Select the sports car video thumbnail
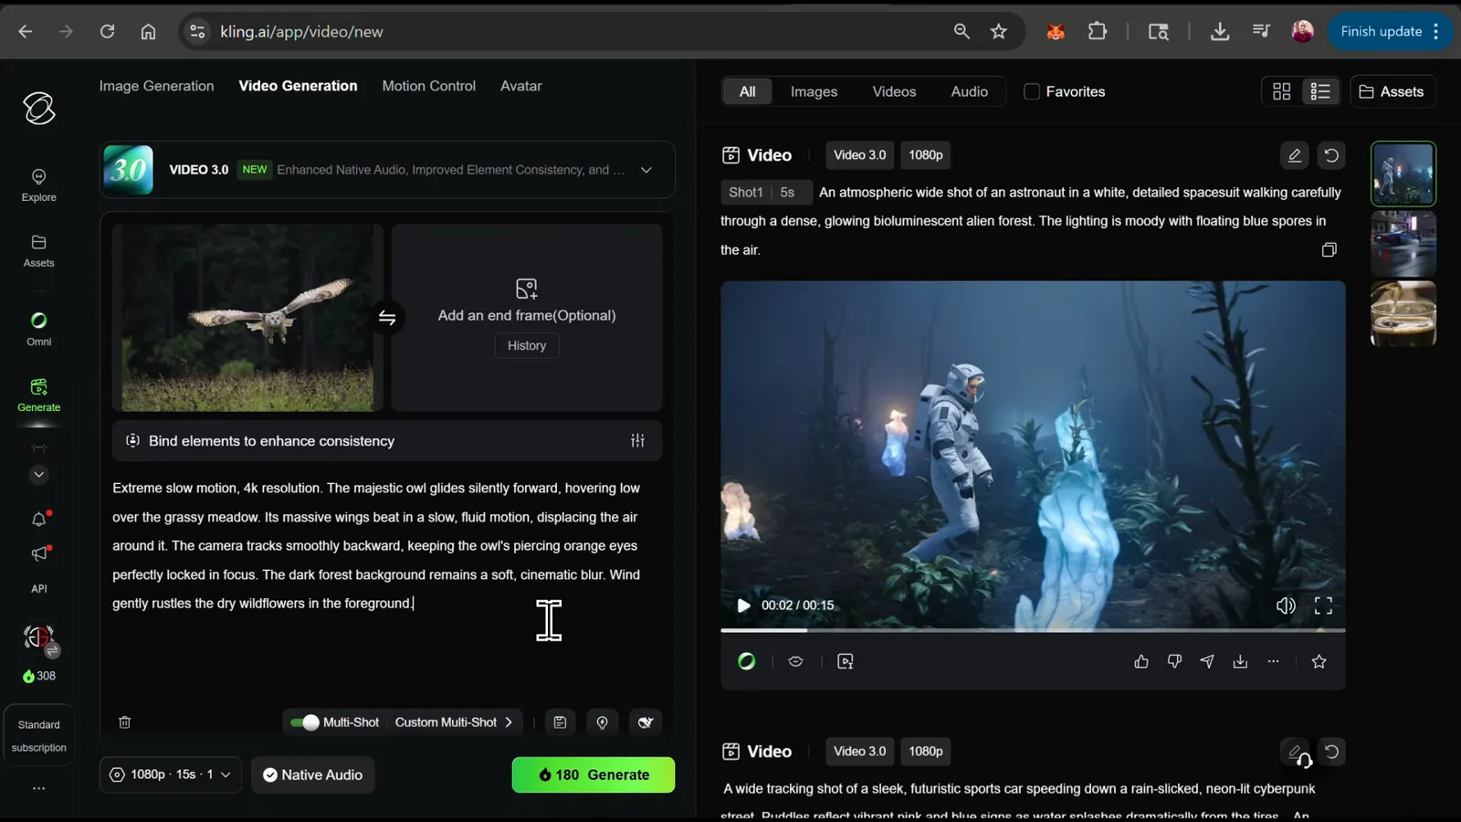The image size is (1461, 822). coord(1403,244)
